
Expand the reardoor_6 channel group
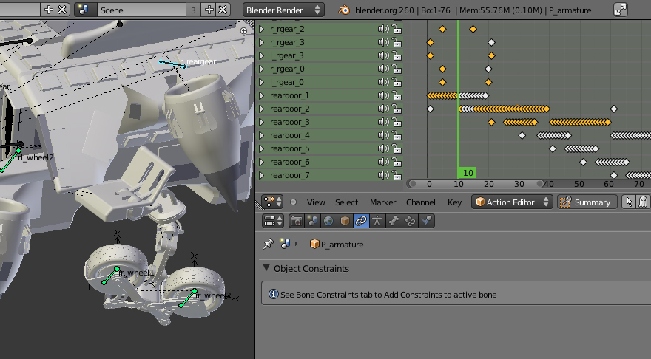pyautogui.click(x=262, y=162)
